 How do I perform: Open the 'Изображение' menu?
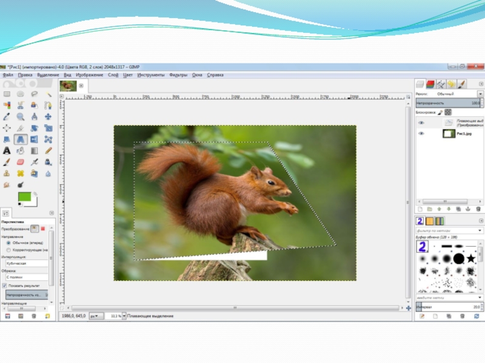[89, 75]
